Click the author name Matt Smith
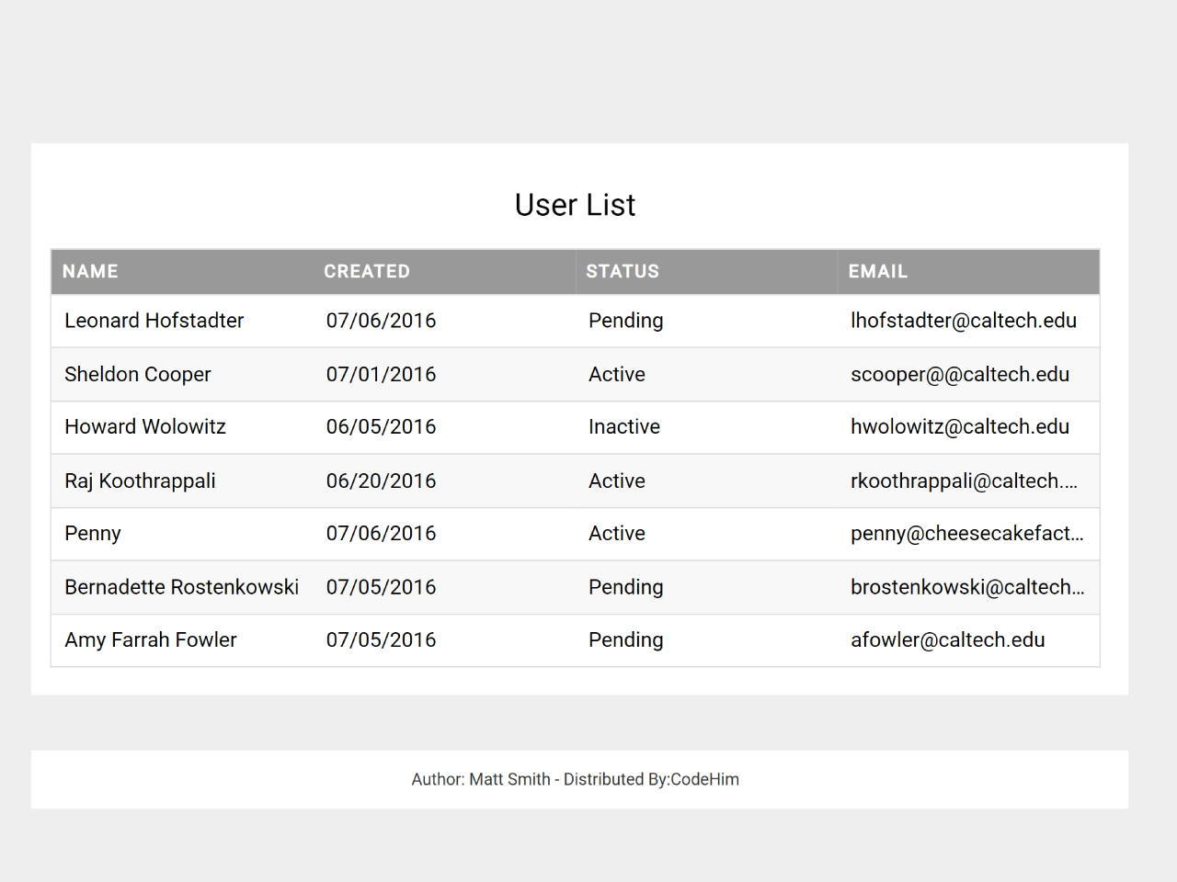The width and height of the screenshot is (1177, 882). 509,779
